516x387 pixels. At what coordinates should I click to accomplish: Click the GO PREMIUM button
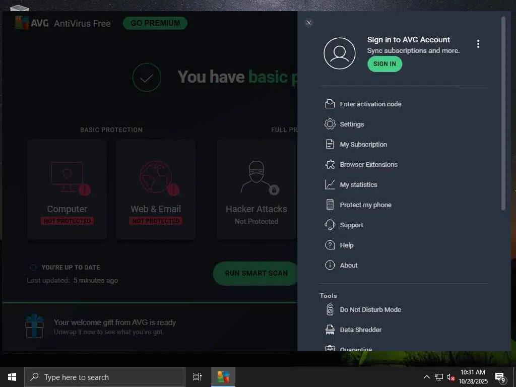pos(155,23)
